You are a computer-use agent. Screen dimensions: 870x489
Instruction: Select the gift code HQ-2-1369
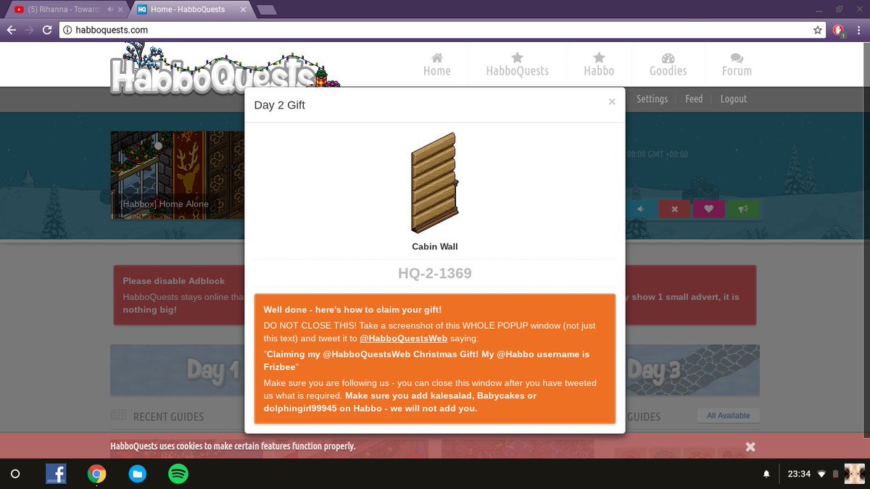(x=435, y=274)
